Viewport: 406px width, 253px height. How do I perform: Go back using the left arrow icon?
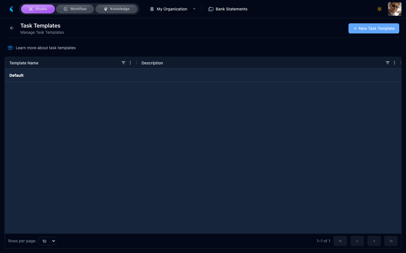(12, 28)
